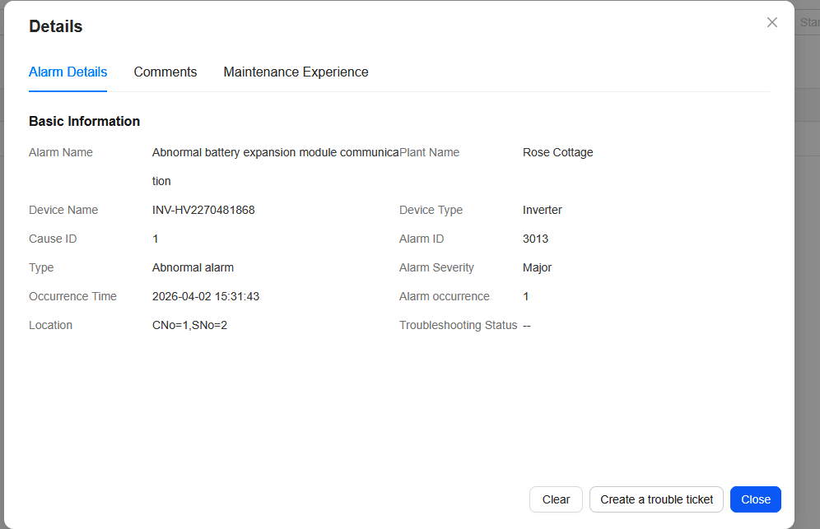820x529 pixels.
Task: Open the Comments tab
Action: pos(165,72)
